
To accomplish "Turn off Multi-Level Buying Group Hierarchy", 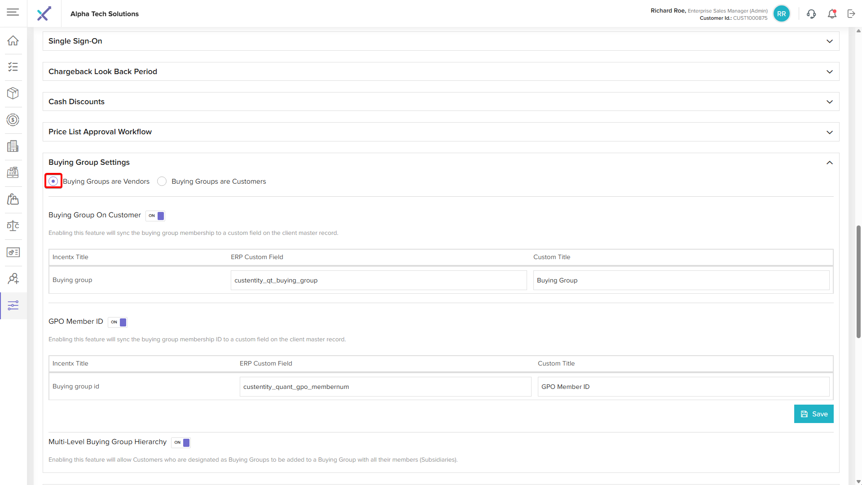I will (x=181, y=443).
